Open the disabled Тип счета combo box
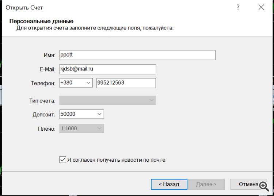The height and width of the screenshot is (196, 274). [x=108, y=100]
